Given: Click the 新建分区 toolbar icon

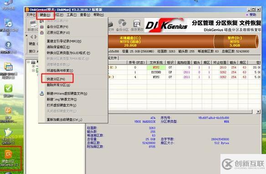Looking at the screenshot, I should click(33, 25).
